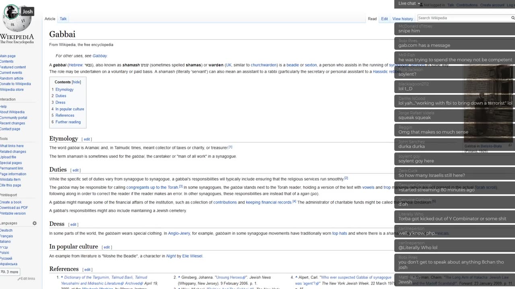Open Cite this page link
Image resolution: width=515 pixels, height=289 pixels.
[10, 185]
